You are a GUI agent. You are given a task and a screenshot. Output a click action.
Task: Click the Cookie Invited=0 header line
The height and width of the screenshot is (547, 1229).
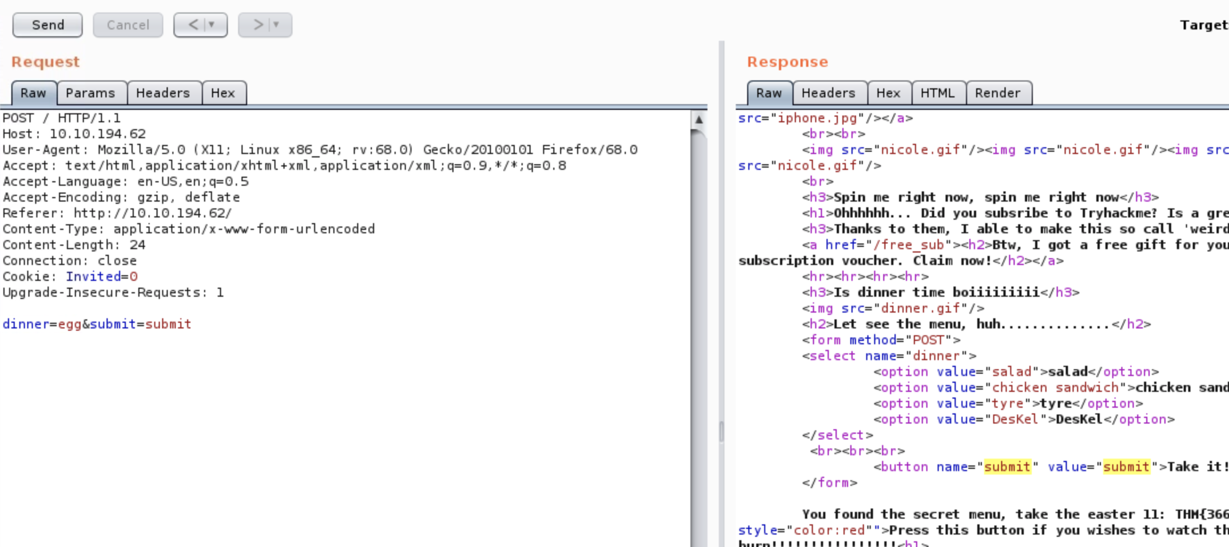(70, 277)
